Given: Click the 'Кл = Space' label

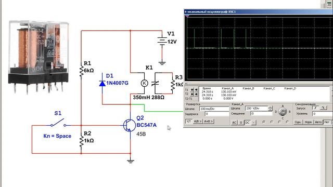Looking at the screenshot, I should click(x=57, y=136).
